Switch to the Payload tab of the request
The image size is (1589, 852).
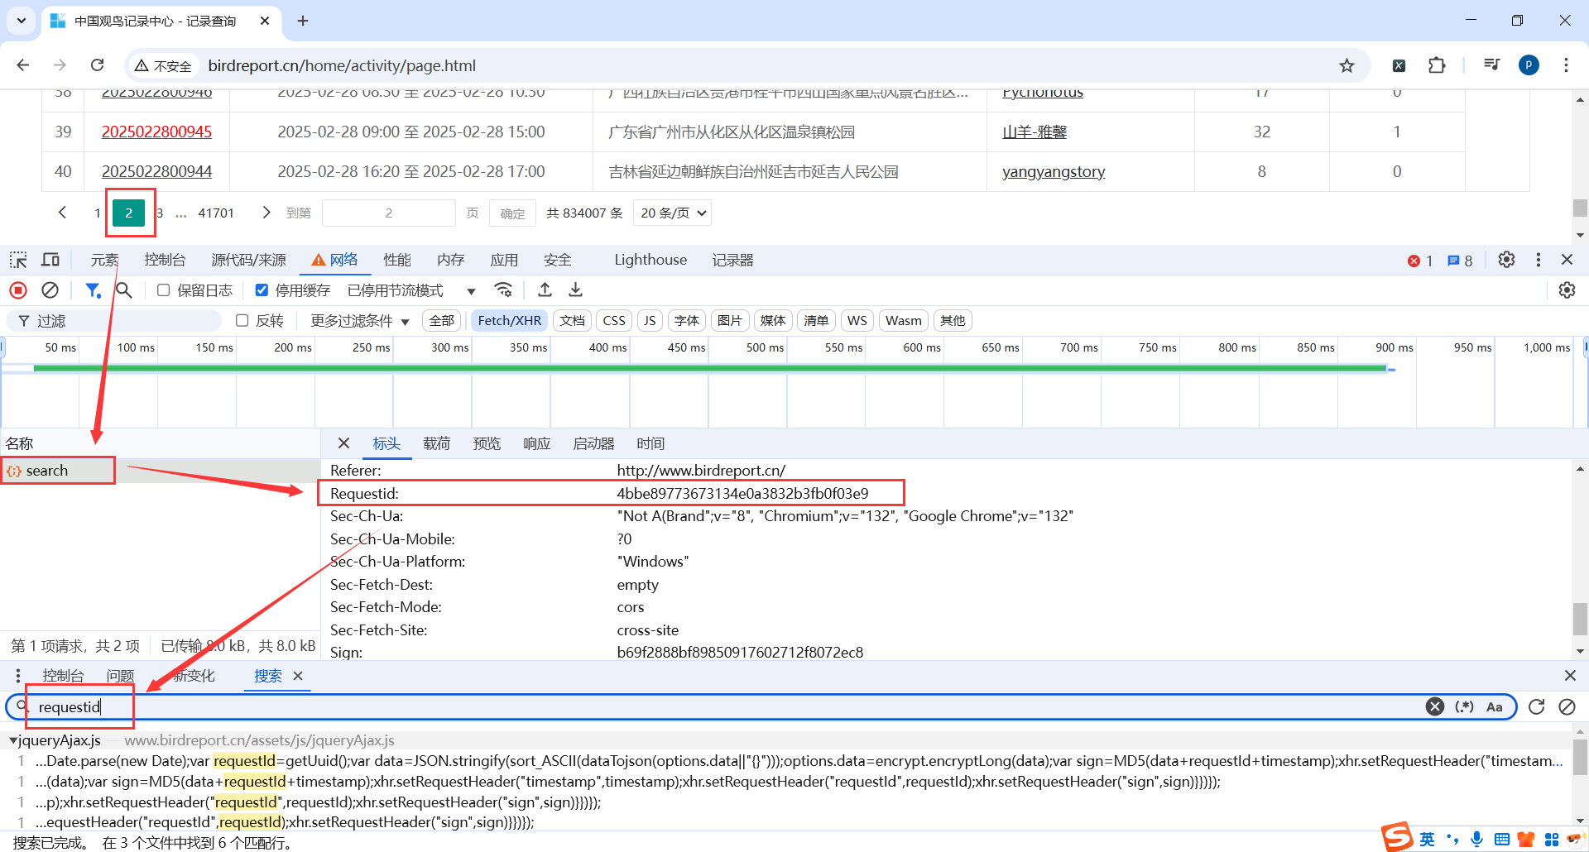coord(436,444)
